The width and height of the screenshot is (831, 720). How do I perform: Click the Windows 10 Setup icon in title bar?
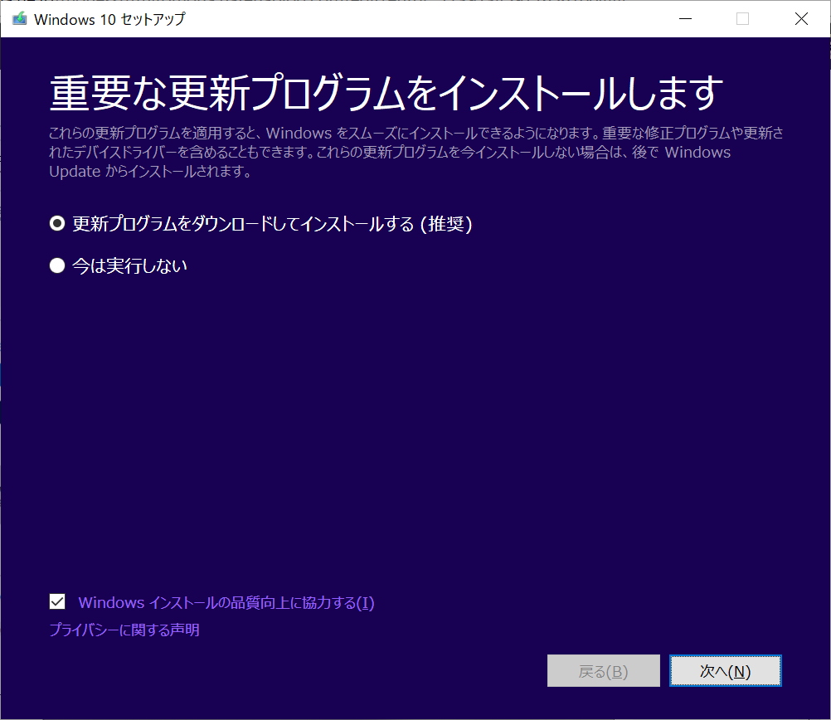pos(19,17)
